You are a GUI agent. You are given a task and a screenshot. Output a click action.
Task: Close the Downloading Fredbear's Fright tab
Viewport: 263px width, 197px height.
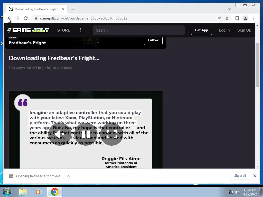tap(63, 9)
